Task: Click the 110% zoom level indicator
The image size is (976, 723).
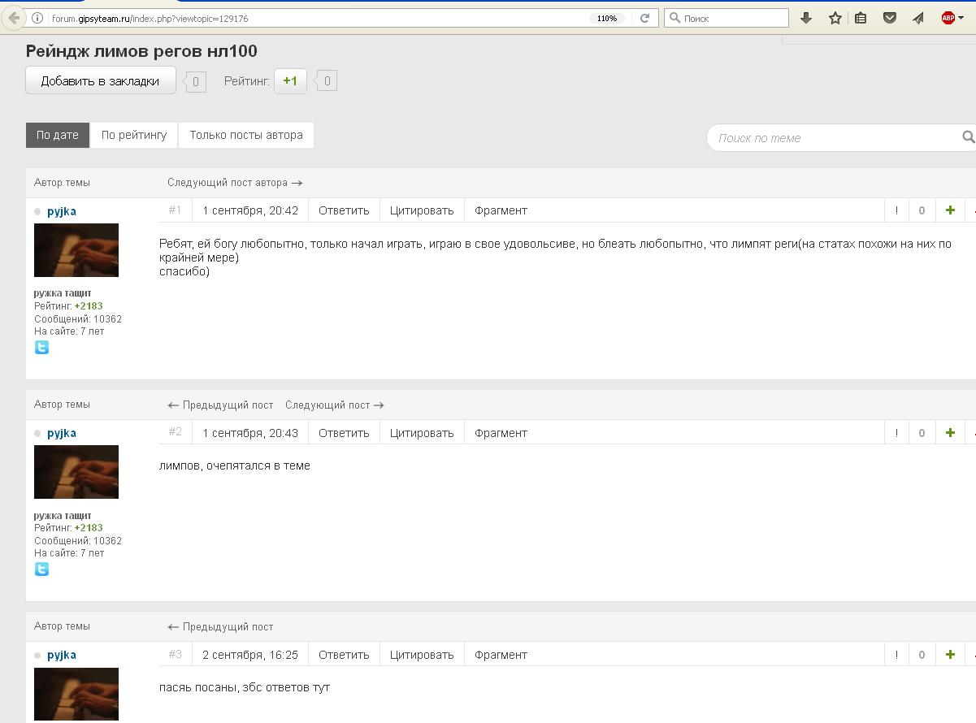Action: (607, 18)
